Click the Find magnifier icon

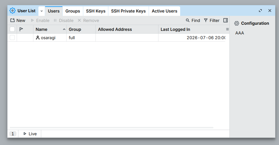pos(188,20)
